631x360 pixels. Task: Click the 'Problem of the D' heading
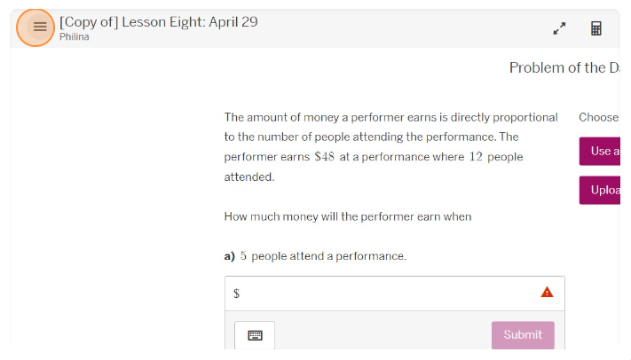pyautogui.click(x=564, y=67)
